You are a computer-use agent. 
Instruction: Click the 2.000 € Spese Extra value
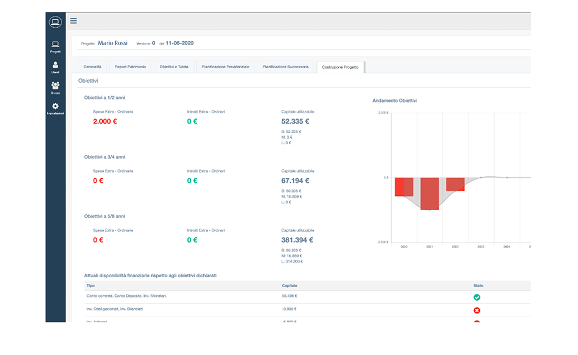click(x=104, y=121)
